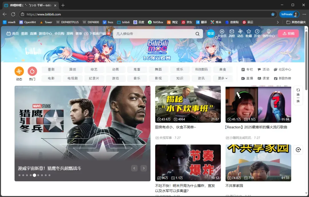Reload the page with refresh icon
This screenshot has width=309, height=197.
[x=13, y=14]
